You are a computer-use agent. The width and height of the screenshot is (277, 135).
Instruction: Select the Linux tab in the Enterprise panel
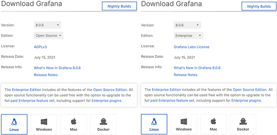154,124
